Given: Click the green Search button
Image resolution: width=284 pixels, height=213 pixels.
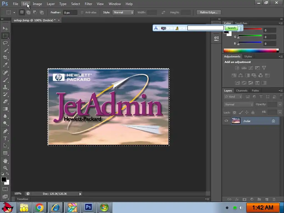Looking at the screenshot, I should pos(232,28).
